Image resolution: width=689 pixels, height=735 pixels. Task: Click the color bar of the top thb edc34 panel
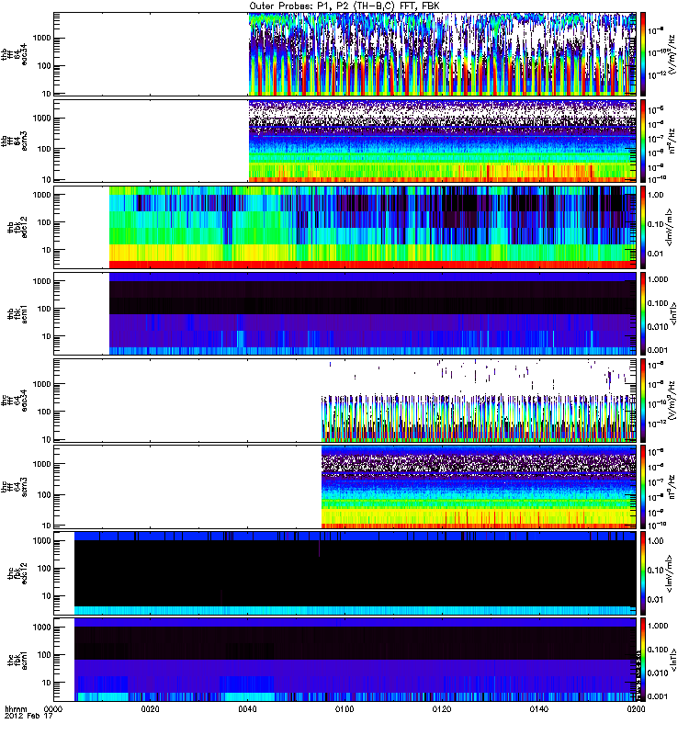(644, 54)
